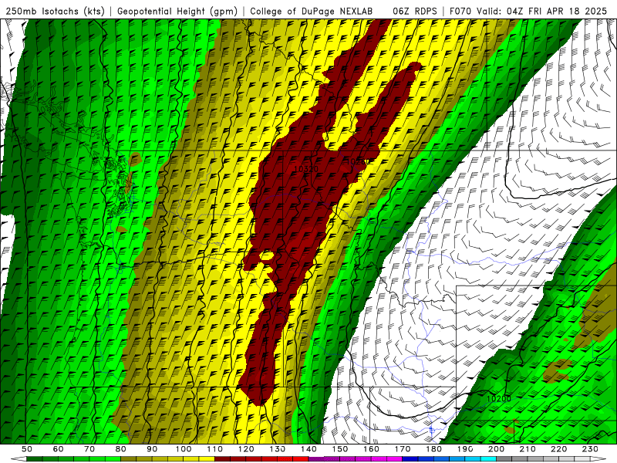The height and width of the screenshot is (463, 617).
Task: Click the 230 value on the color scale
Action: pos(590,449)
